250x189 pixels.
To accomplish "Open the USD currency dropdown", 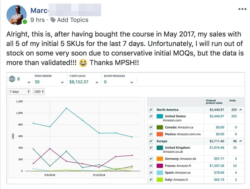I will 39,92.
